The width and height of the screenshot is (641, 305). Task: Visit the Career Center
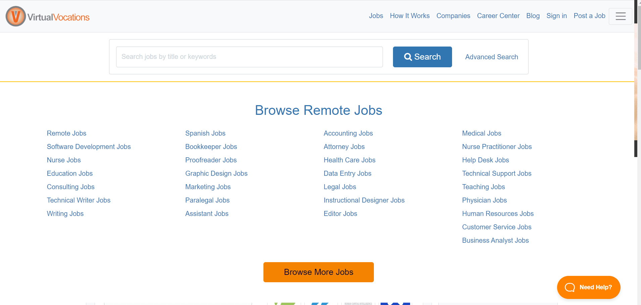(x=498, y=16)
